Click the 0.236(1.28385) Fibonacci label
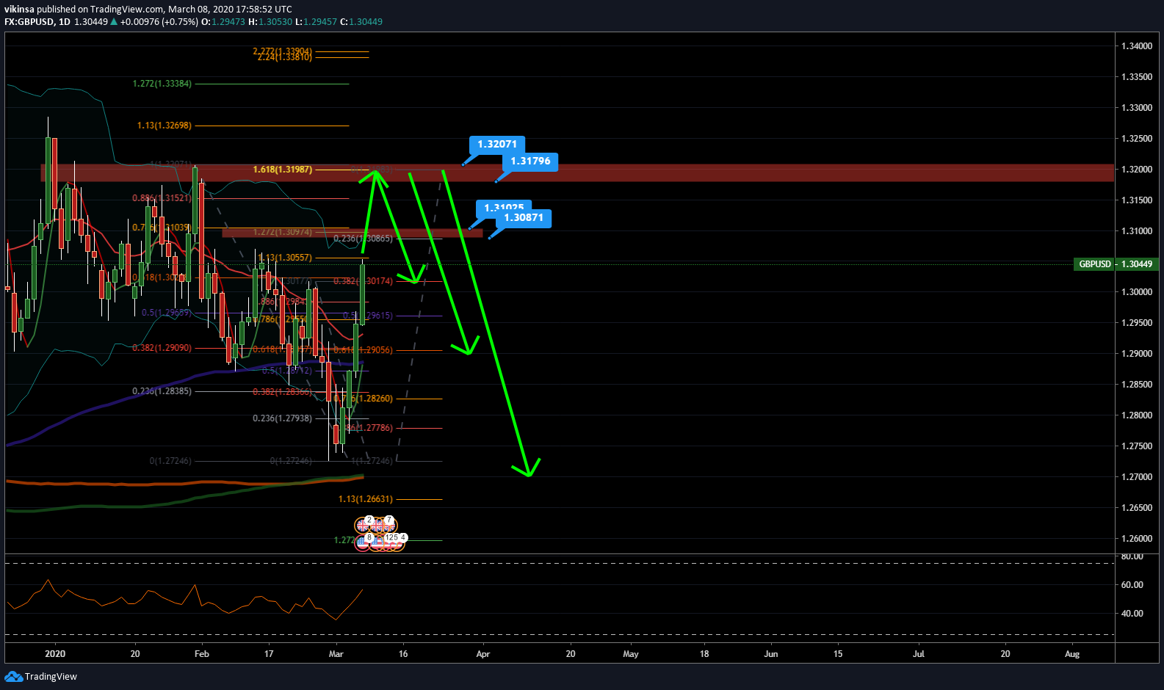This screenshot has height=690, width=1164. [162, 391]
